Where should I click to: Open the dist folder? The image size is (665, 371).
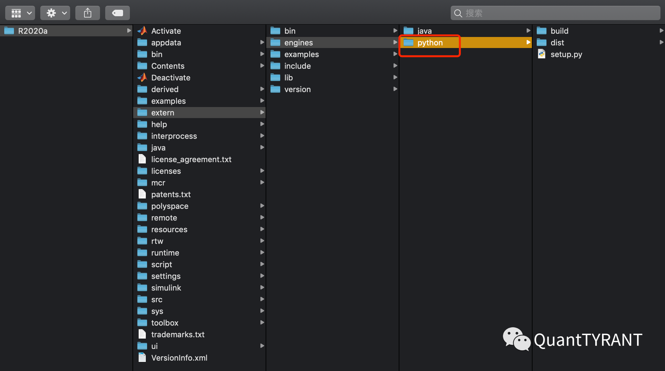[557, 42]
